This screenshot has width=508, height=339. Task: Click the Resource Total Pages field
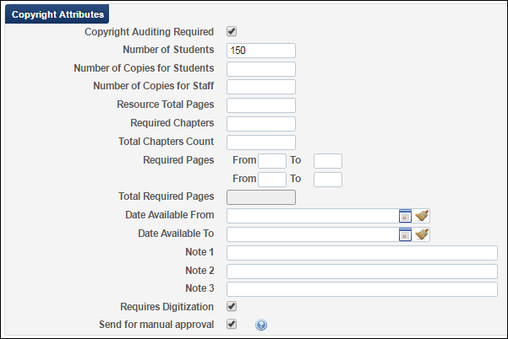click(261, 105)
